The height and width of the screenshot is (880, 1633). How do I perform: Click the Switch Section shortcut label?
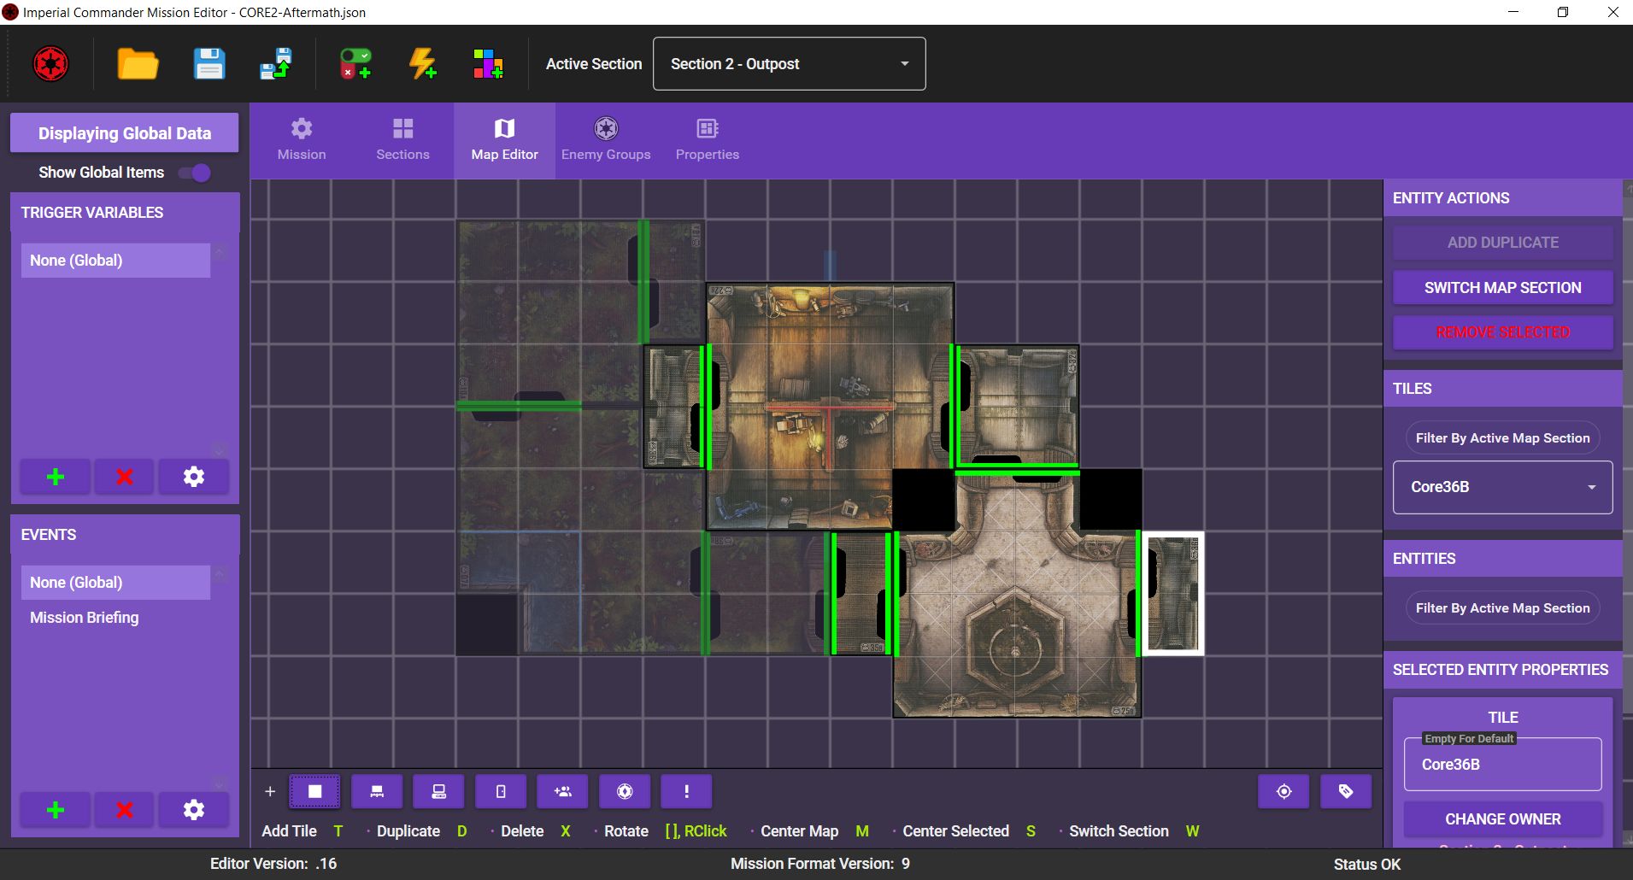(1119, 831)
